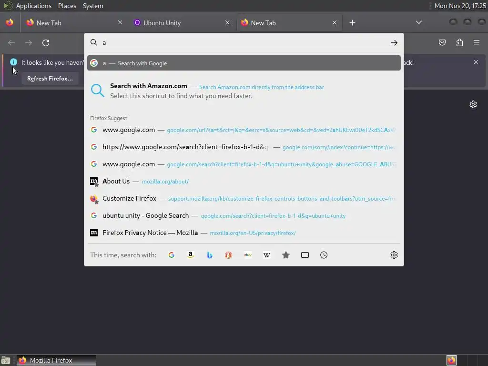Viewport: 488px width, 366px height.
Task: Dismiss the refresh Firefox notification bar
Action: pos(476,62)
